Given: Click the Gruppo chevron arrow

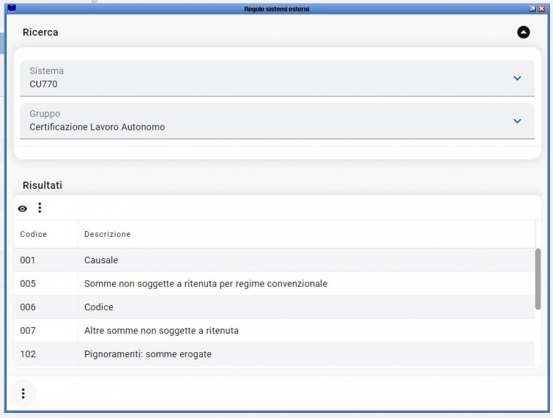Looking at the screenshot, I should (517, 121).
